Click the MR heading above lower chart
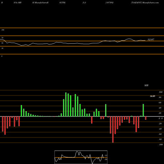This screenshot has height=164, width=164. [x=146, y=85]
